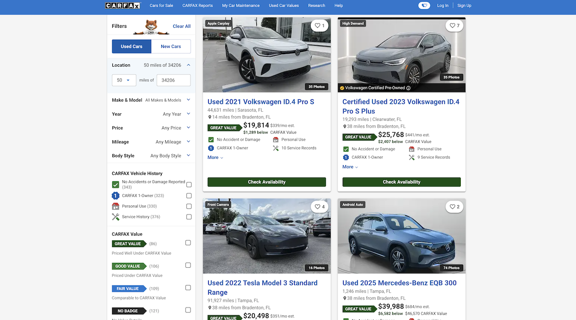
Task: Click Great Value badge on 2021 ID.4
Action: click(225, 128)
